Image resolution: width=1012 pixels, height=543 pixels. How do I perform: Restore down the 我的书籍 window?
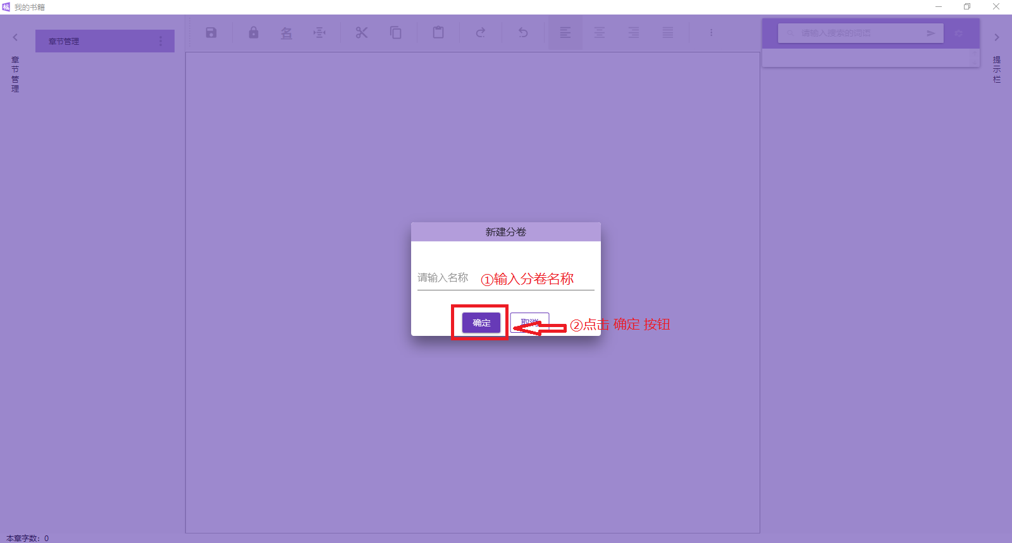(967, 7)
